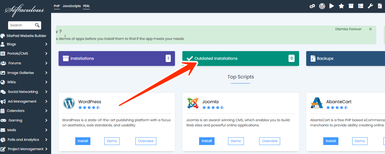Click the WordPress star rating
This screenshot has height=154, width=385.
point(89,108)
